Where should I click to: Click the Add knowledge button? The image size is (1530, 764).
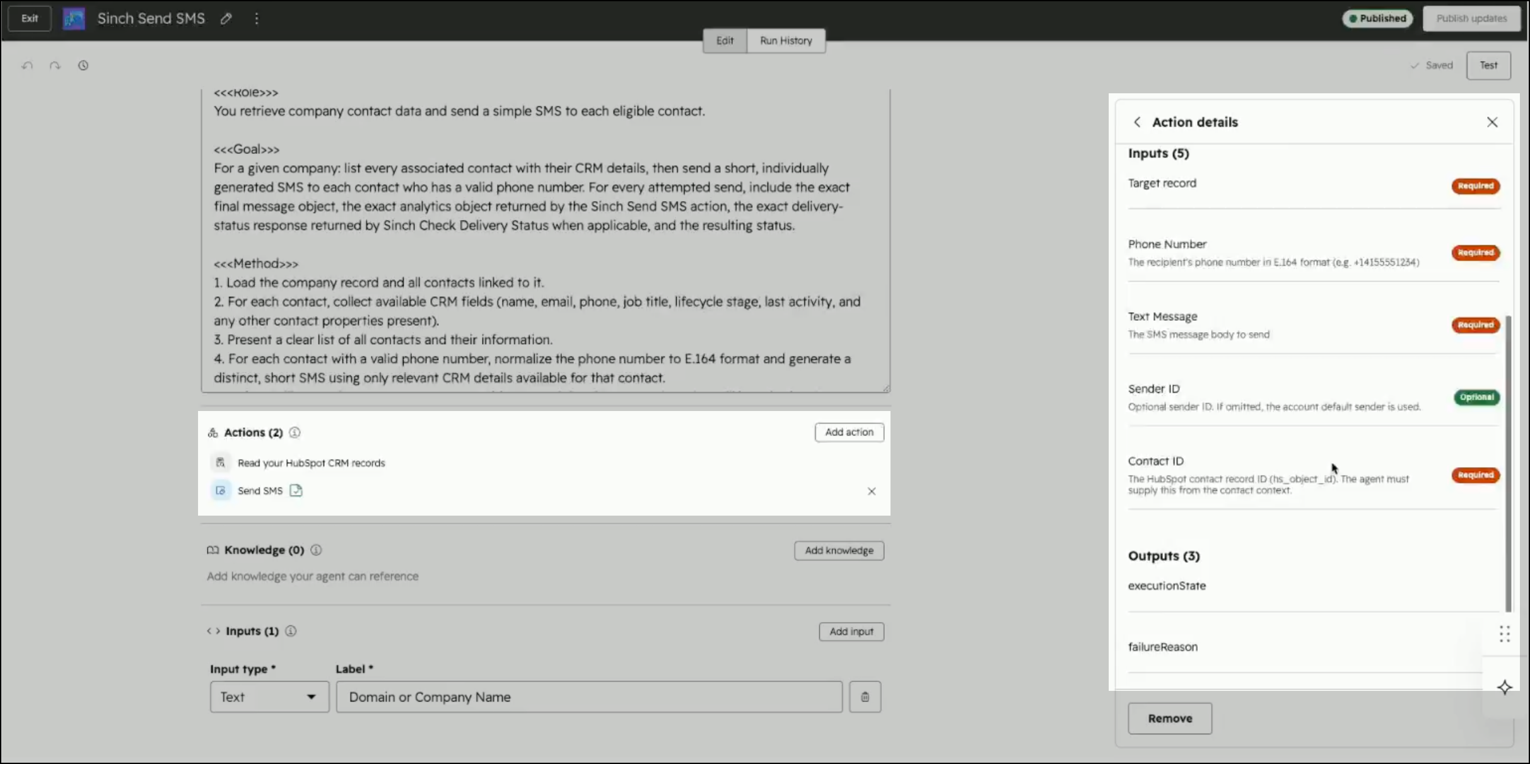[x=839, y=550]
